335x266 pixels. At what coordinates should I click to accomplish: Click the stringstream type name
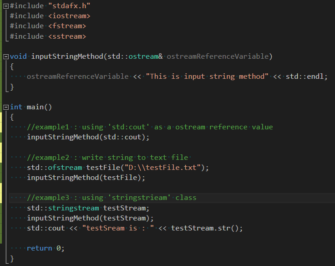[x=73, y=208]
